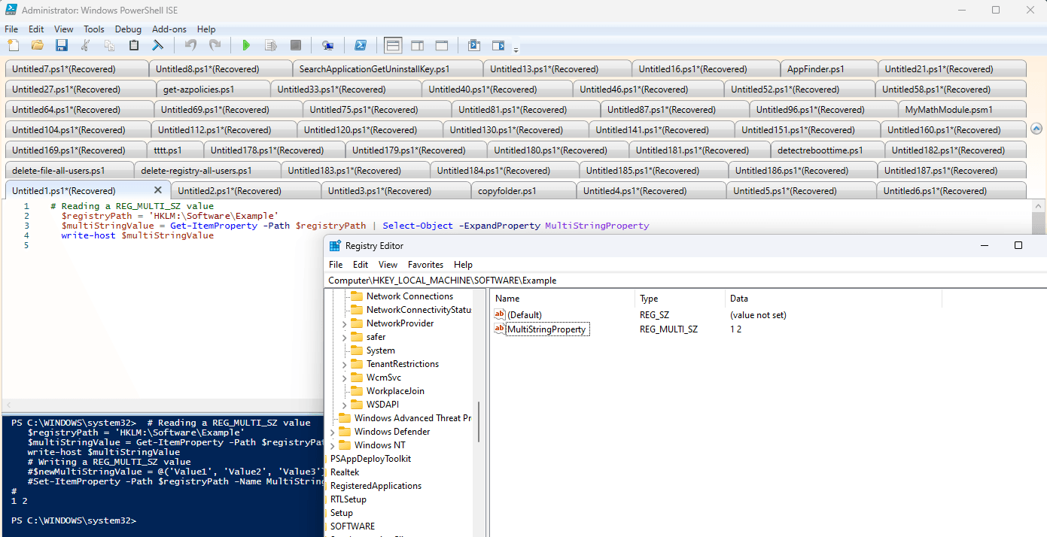Click the Open Script folder icon
The image size is (1047, 537).
[37, 45]
